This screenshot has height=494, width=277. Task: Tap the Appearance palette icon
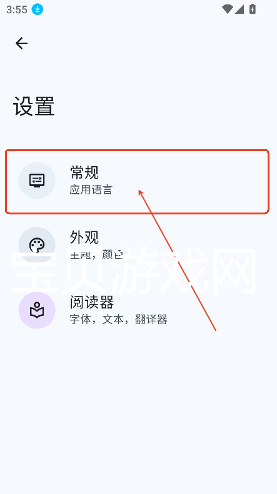(x=37, y=245)
